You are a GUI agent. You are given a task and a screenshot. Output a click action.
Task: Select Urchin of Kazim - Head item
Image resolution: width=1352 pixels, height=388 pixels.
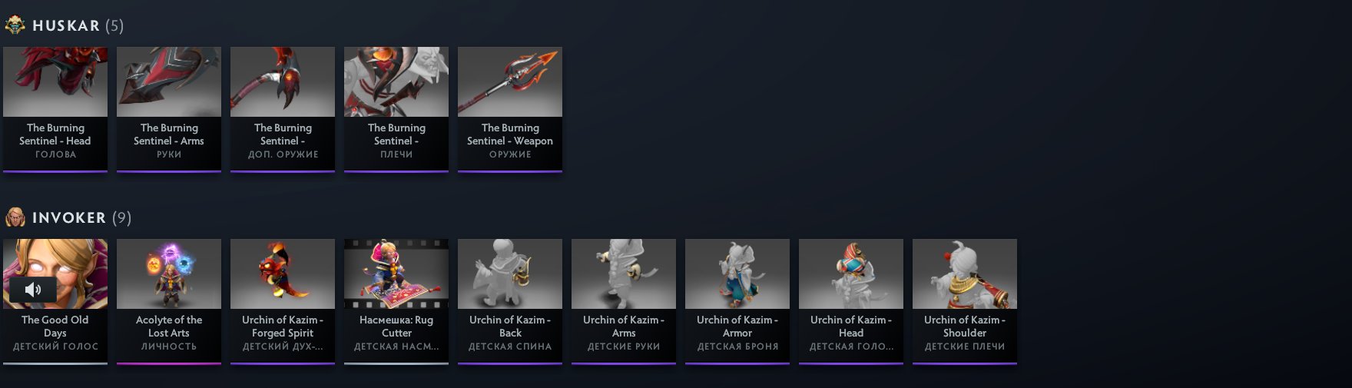pyautogui.click(x=851, y=302)
